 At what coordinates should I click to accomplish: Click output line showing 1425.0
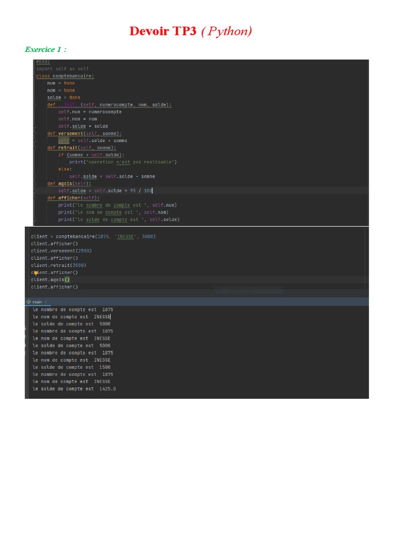pos(74,389)
